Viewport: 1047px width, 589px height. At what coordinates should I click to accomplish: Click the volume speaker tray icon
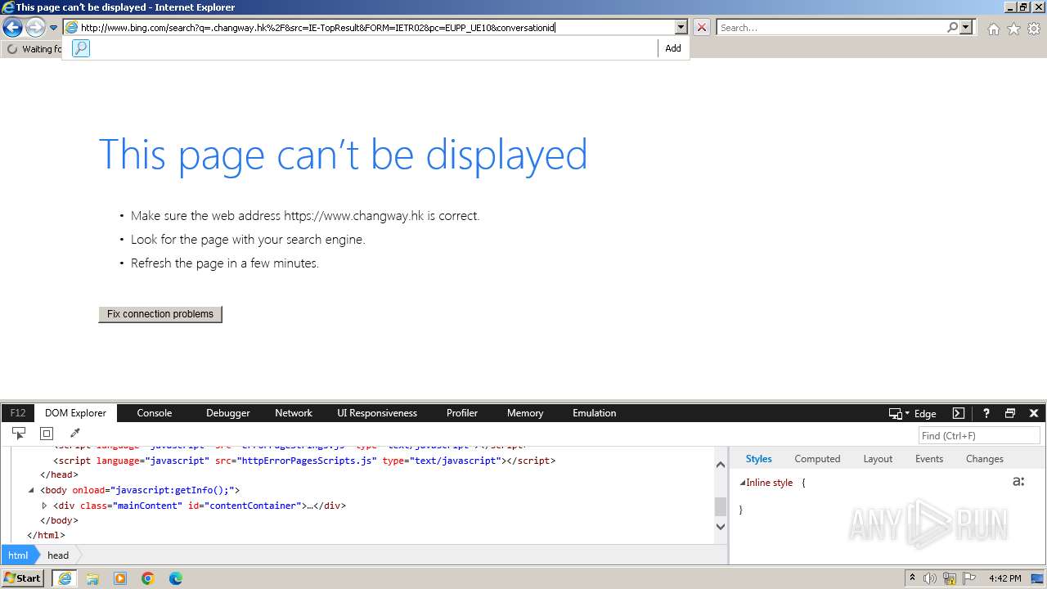(930, 578)
